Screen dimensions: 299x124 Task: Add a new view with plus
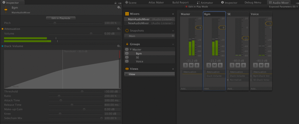pos(173,69)
